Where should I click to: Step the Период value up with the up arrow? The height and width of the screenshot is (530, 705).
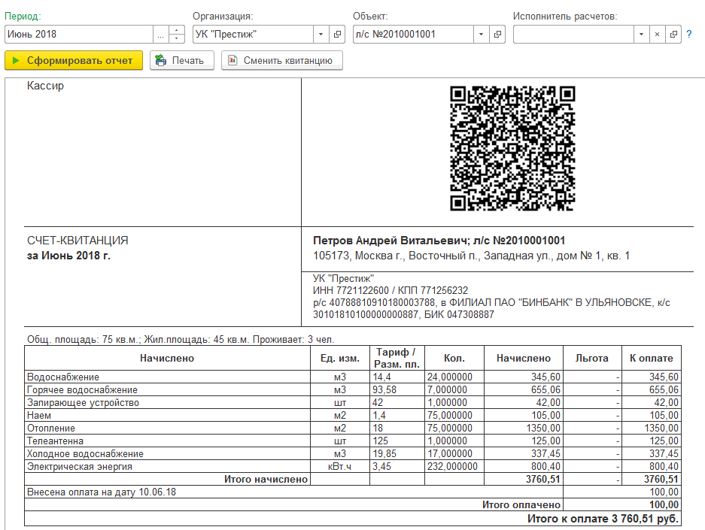(x=177, y=30)
